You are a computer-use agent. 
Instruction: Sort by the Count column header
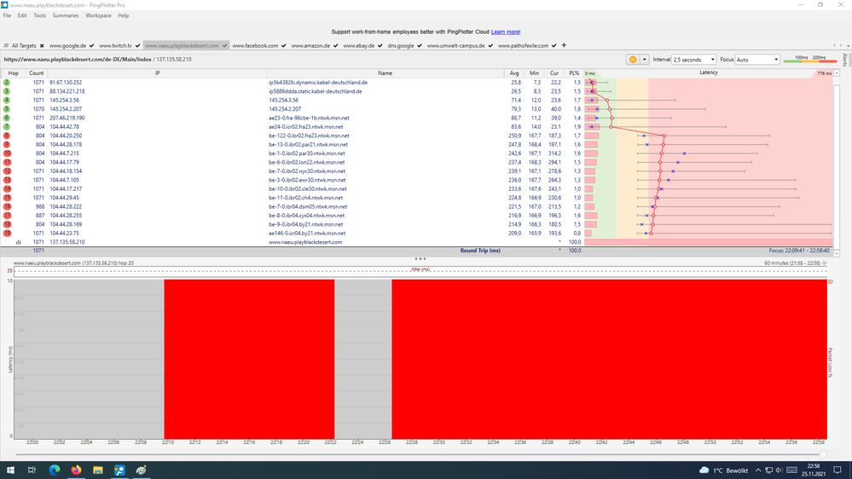pyautogui.click(x=37, y=73)
